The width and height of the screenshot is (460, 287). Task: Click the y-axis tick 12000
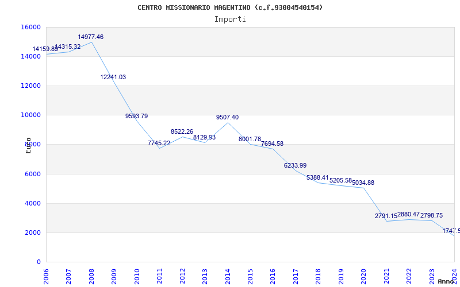tap(31, 86)
